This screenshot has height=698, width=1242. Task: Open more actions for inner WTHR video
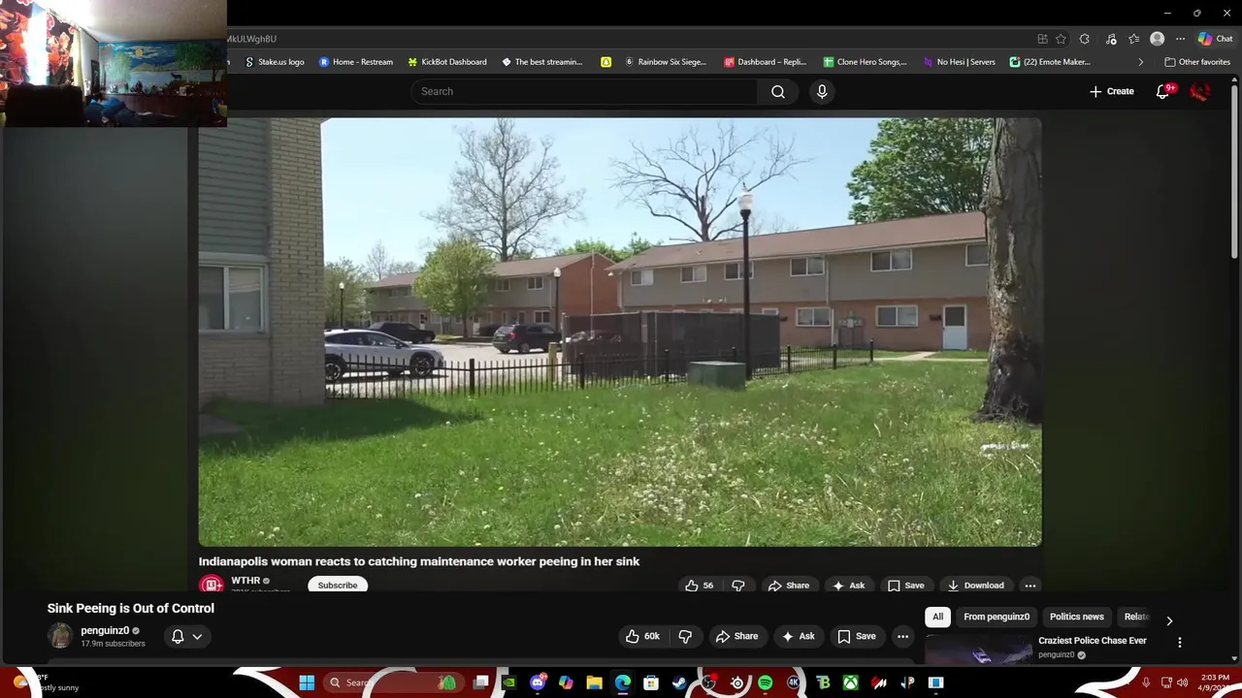1030,586
